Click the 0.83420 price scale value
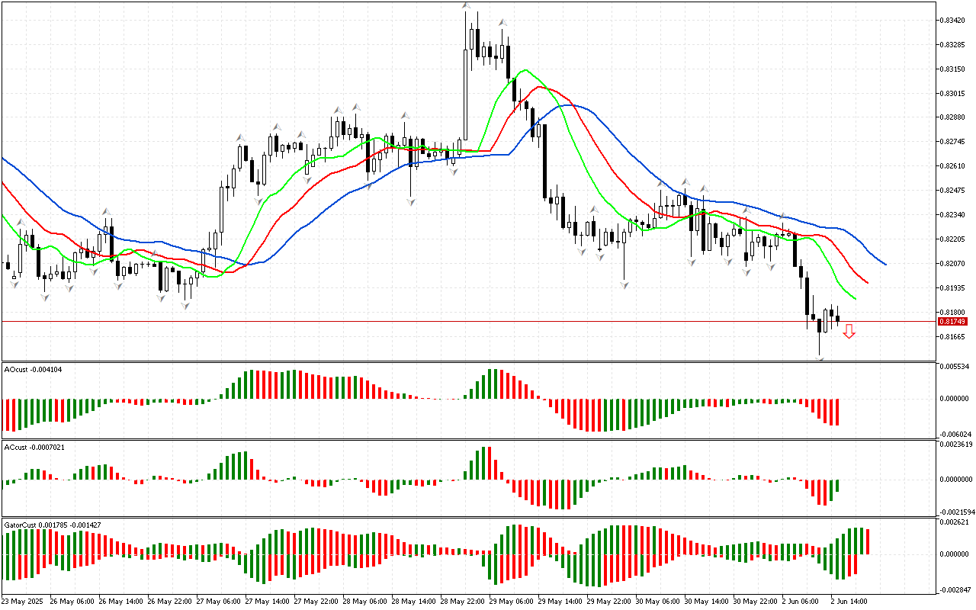This screenshot has width=976, height=610. pyautogui.click(x=952, y=20)
